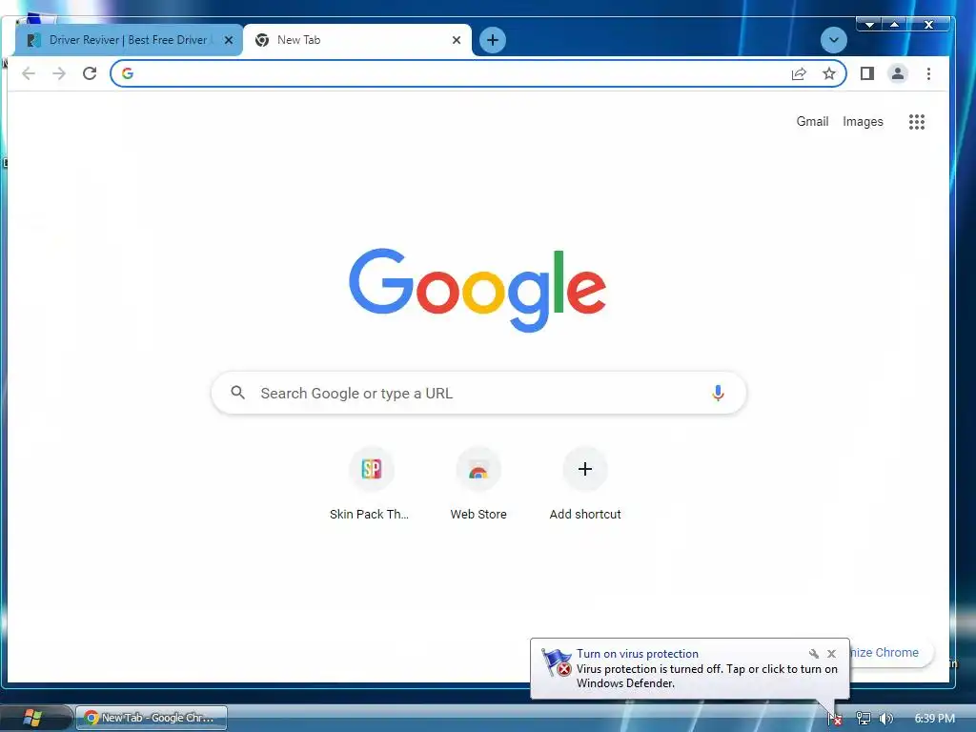Open the Images link
The image size is (976, 732).
[x=863, y=121]
